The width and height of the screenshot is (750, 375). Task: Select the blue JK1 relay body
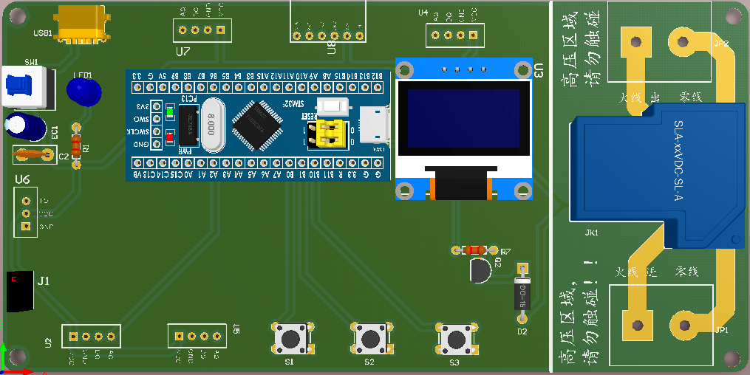(x=658, y=175)
